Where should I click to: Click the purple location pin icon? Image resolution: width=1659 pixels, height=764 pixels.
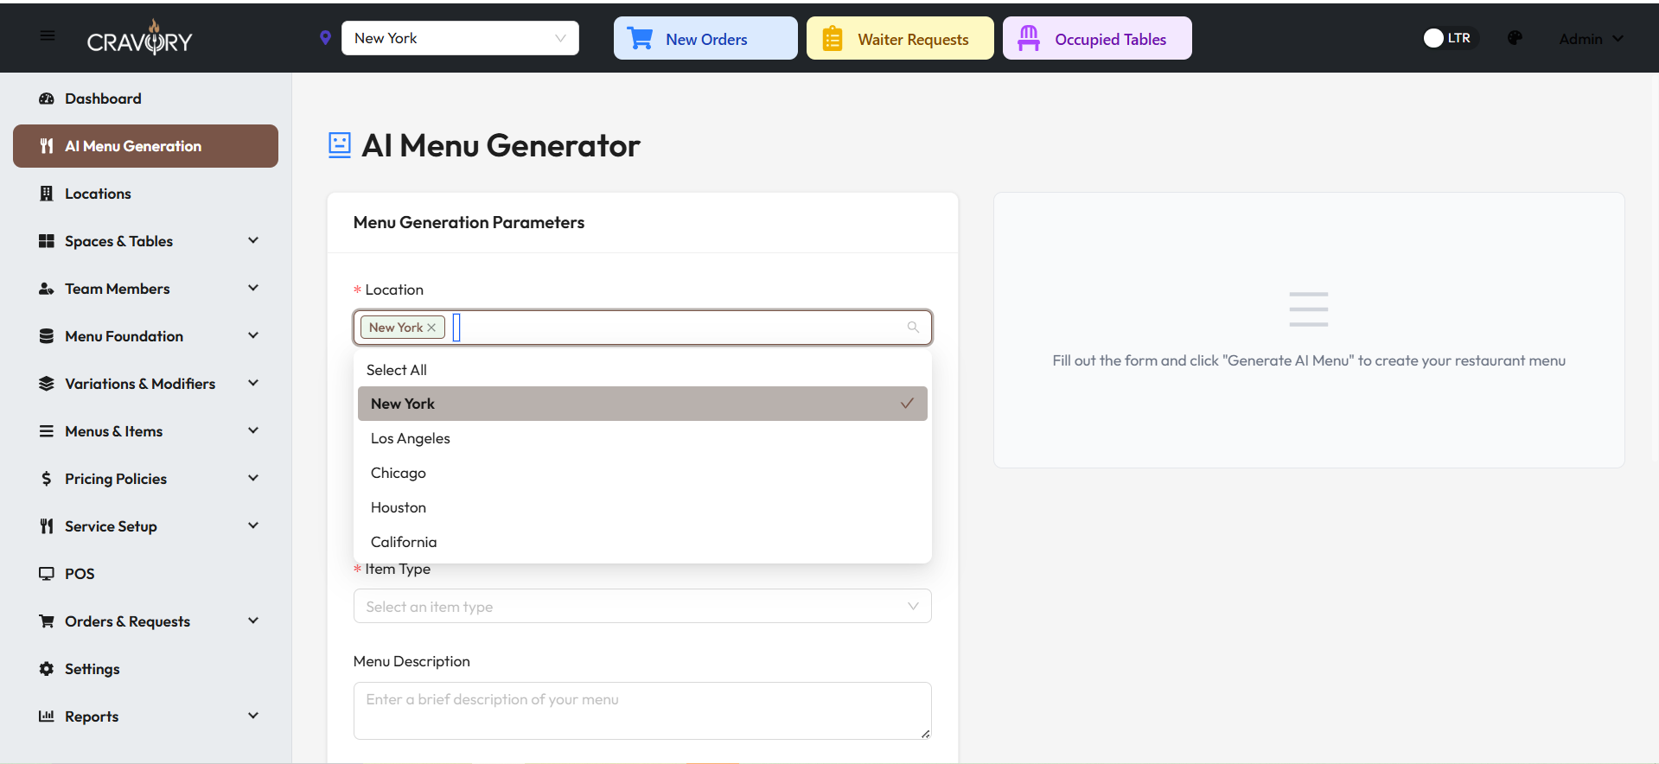(x=325, y=38)
